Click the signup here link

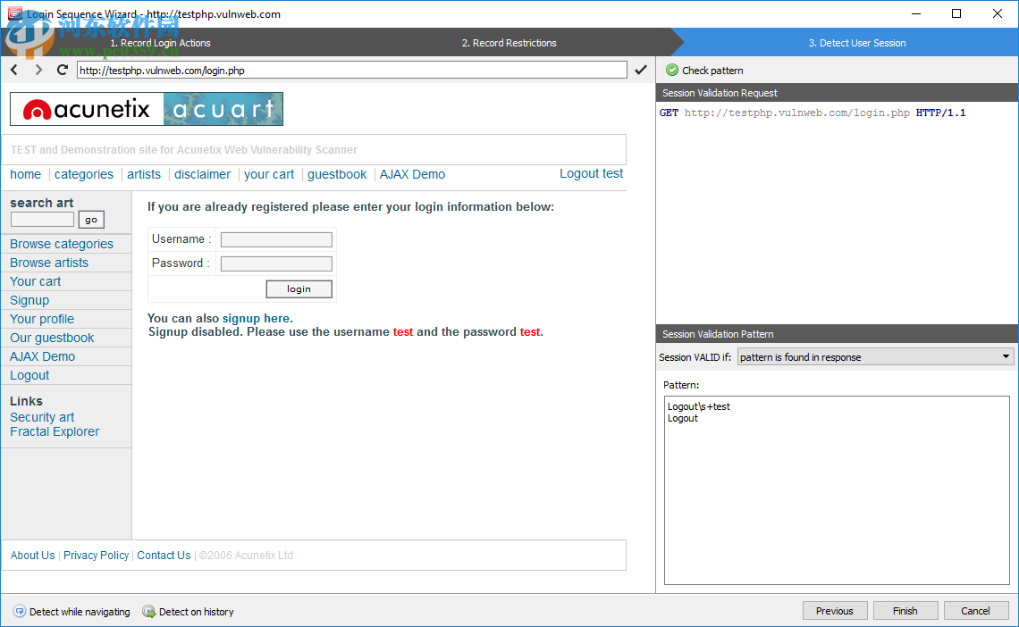pyautogui.click(x=256, y=318)
